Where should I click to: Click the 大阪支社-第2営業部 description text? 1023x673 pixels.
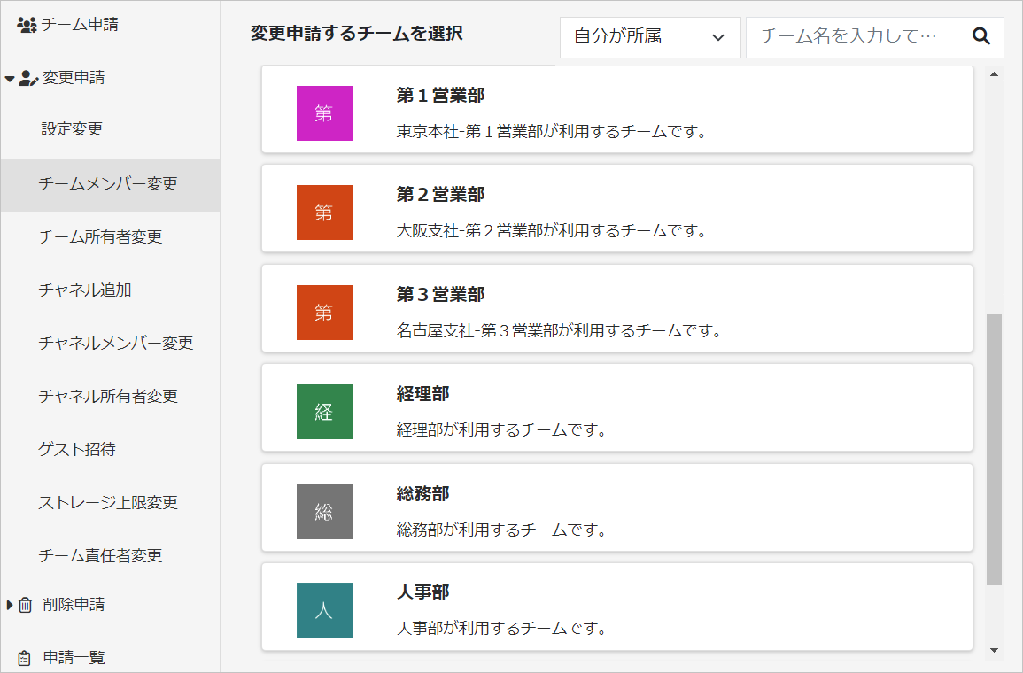pos(552,231)
